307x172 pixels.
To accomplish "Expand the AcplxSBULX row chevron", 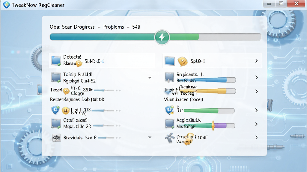I will click(257, 124).
